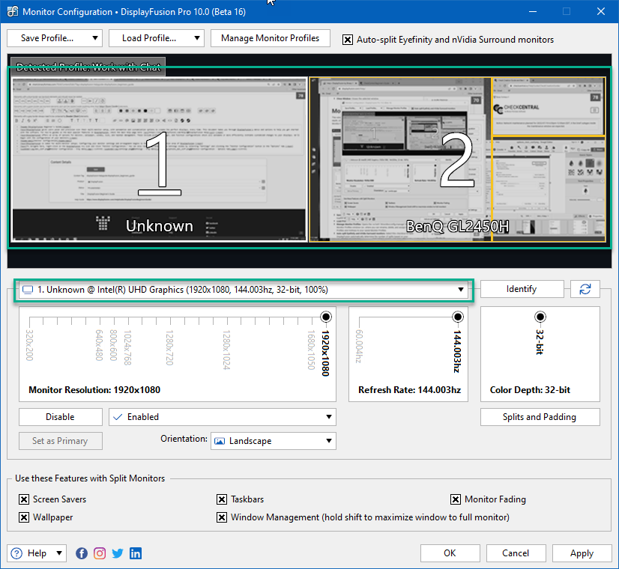
Task: Click the monitor icon in monitor selector
Action: pyautogui.click(x=28, y=290)
